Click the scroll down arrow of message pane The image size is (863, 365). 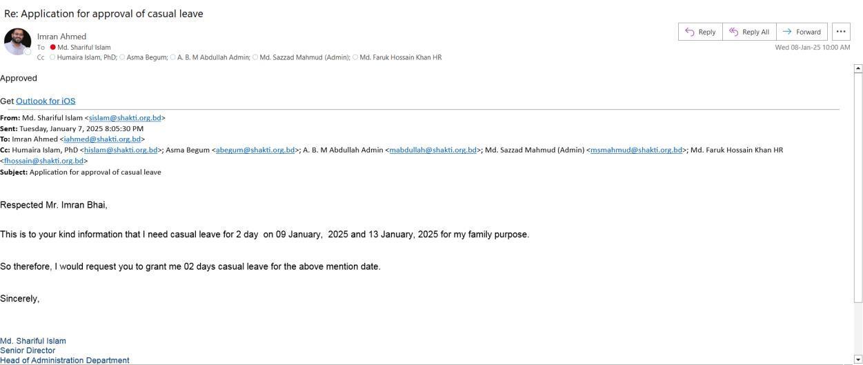pyautogui.click(x=858, y=359)
